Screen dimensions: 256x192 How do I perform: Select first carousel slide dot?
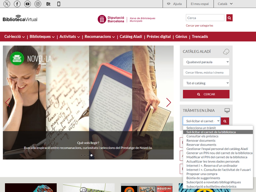pyautogui.click(x=81, y=155)
